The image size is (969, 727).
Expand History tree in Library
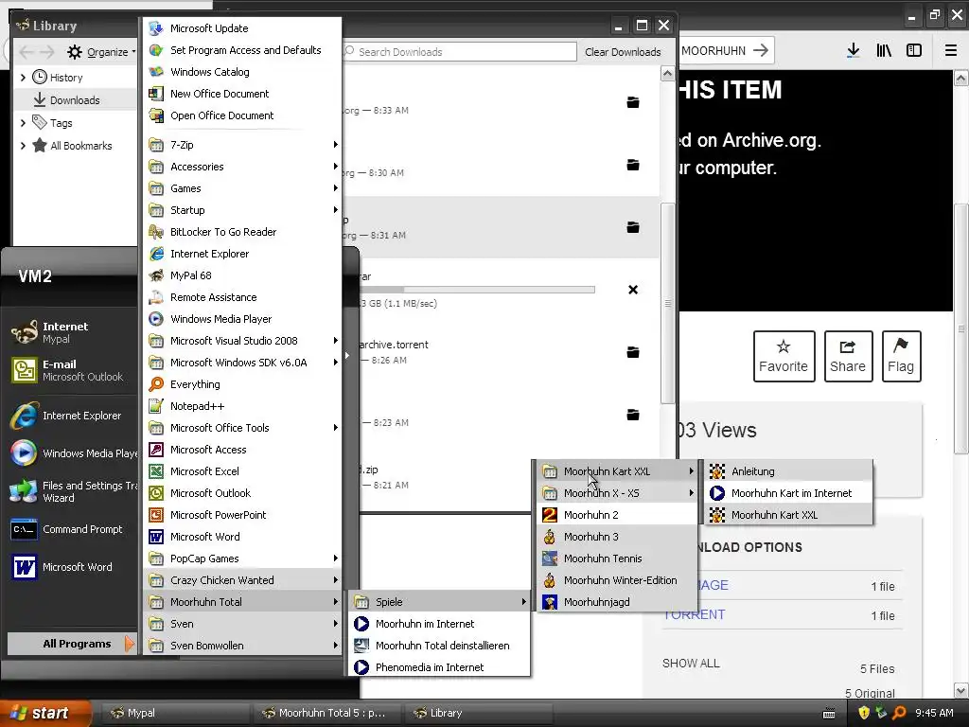tap(23, 78)
